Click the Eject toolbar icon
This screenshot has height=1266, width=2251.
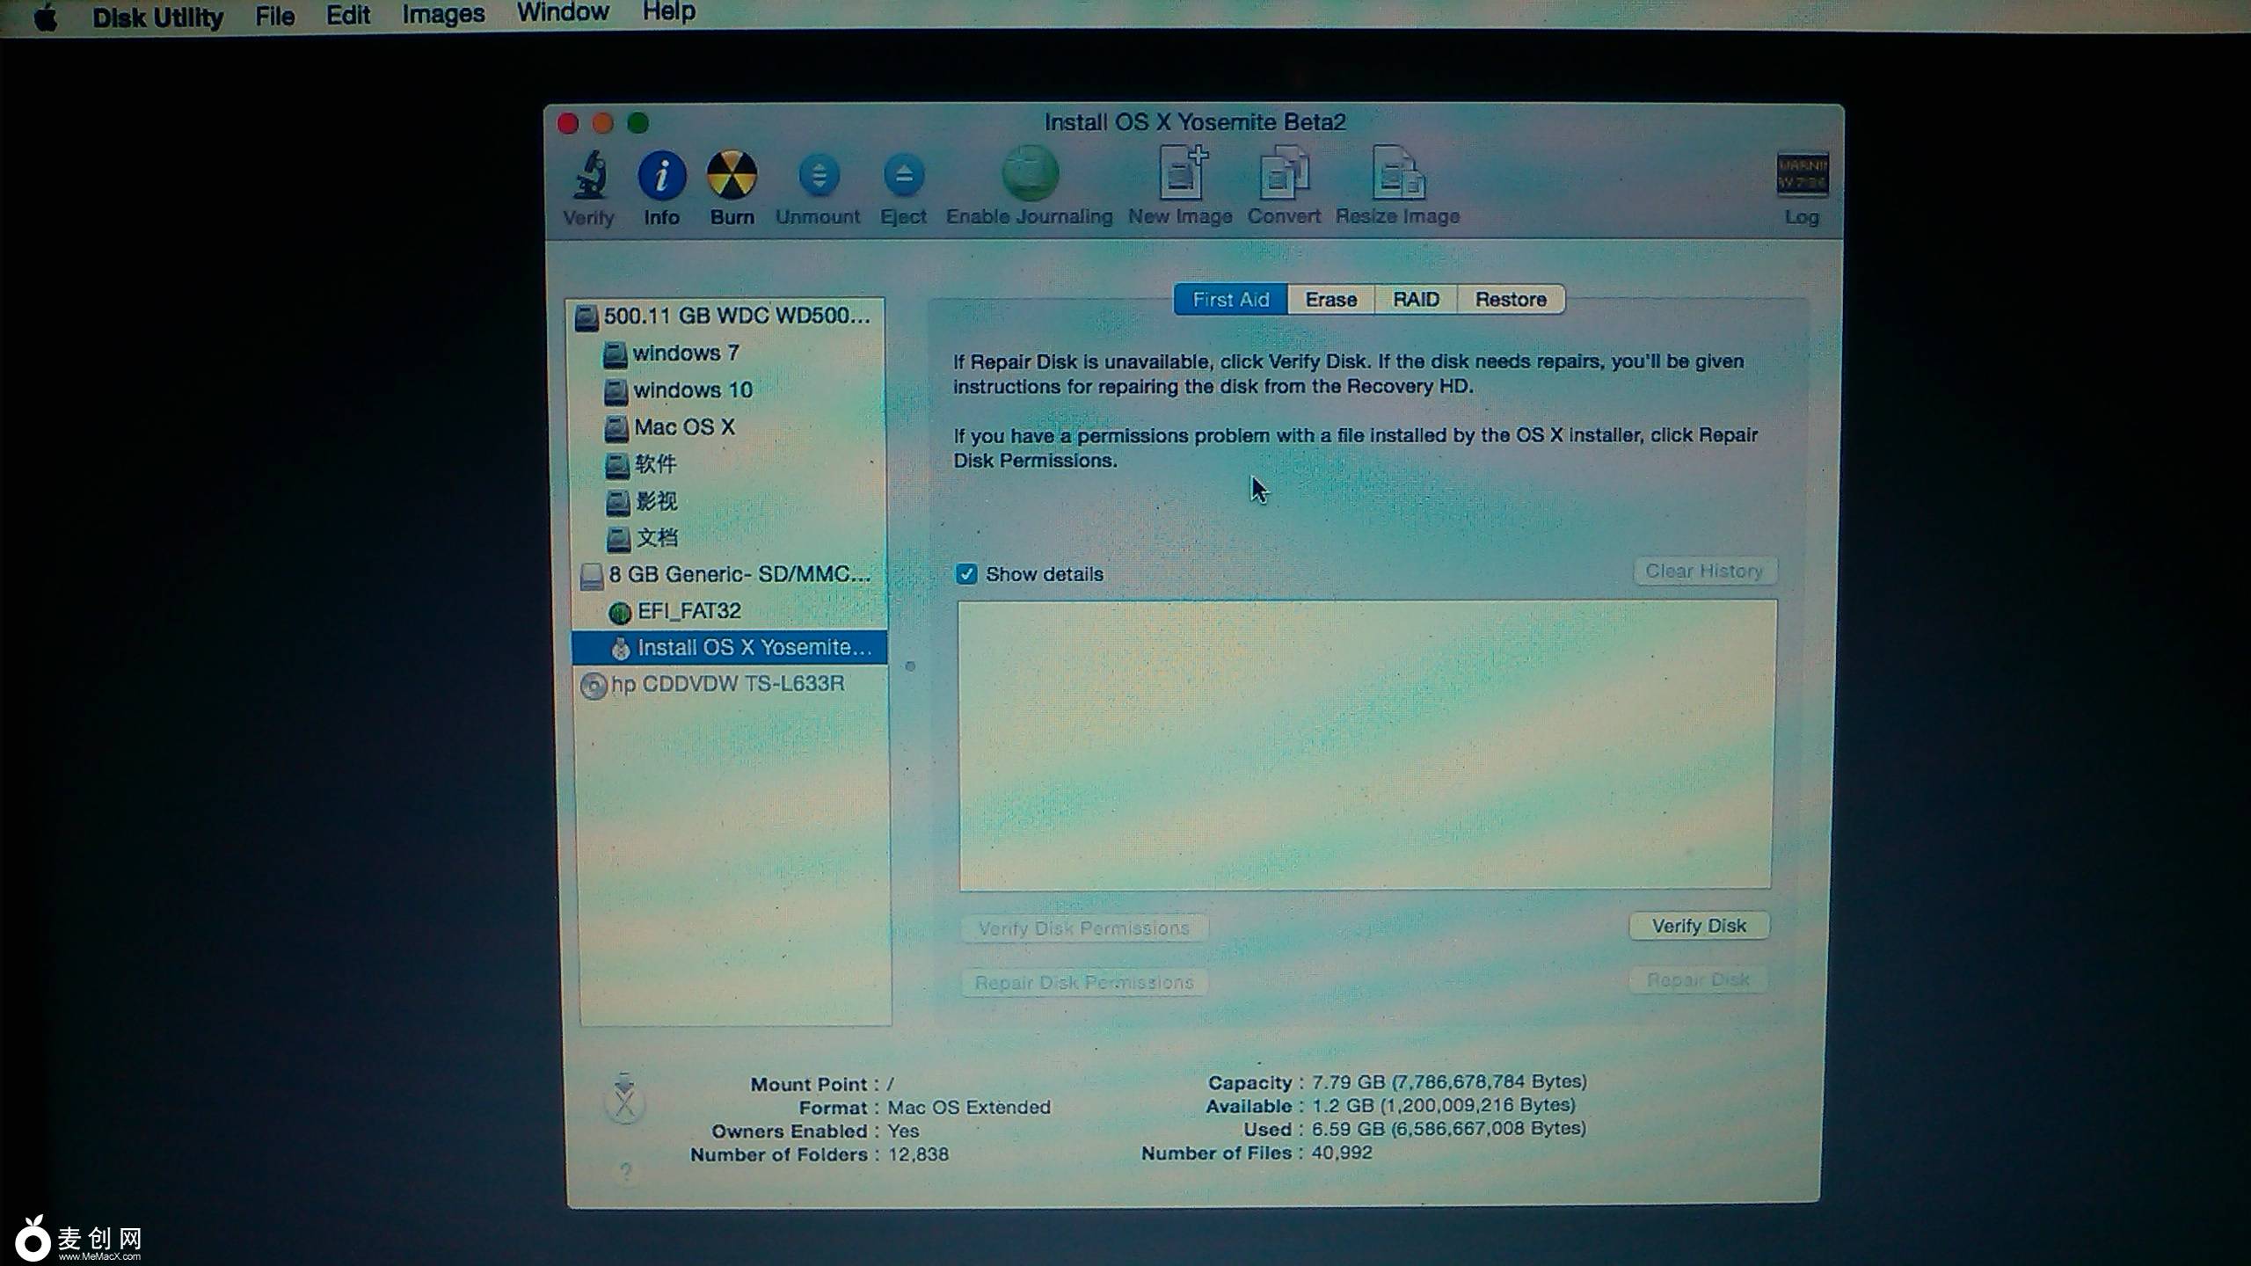pos(903,176)
